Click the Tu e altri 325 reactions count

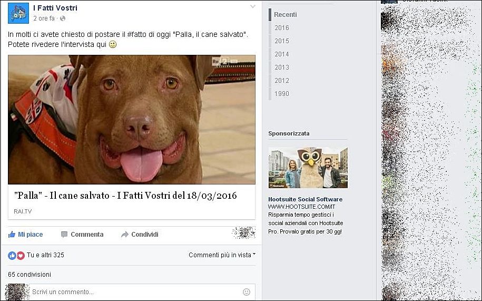[x=45, y=256]
